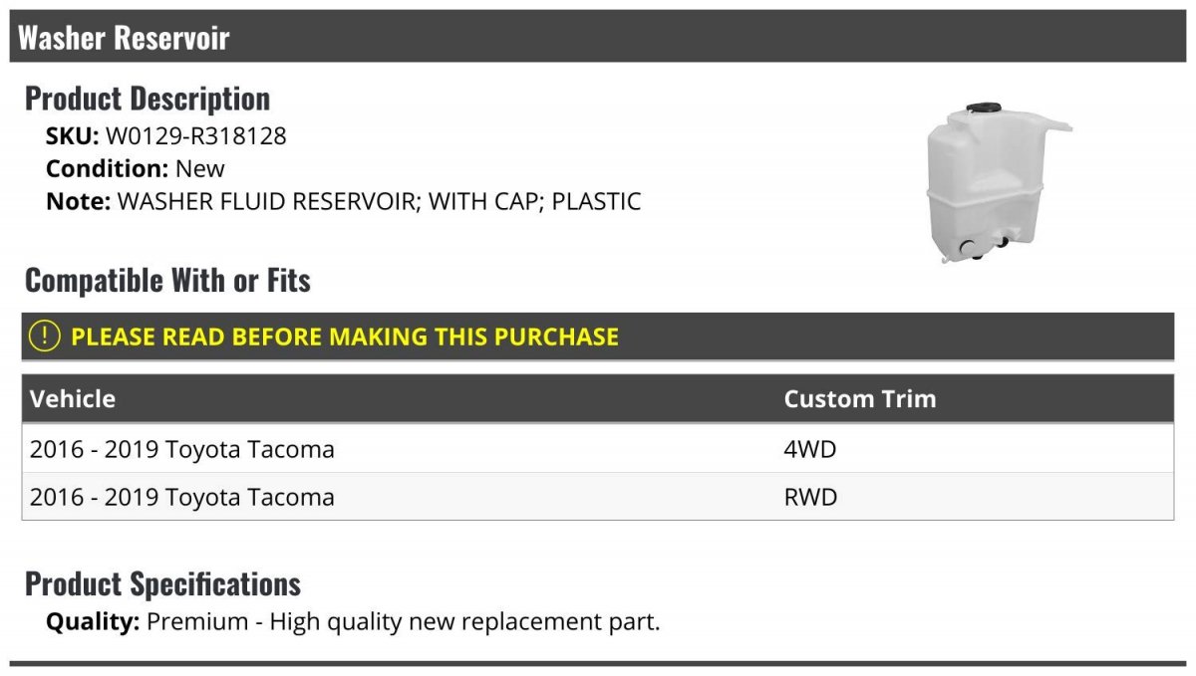Click the RWD trim cell
The height and width of the screenshot is (676, 1196).
(811, 497)
